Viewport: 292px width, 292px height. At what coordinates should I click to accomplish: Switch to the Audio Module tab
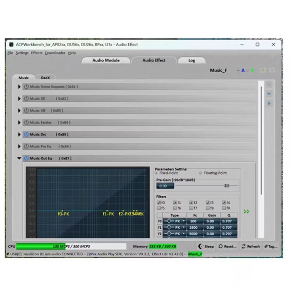pos(106,60)
